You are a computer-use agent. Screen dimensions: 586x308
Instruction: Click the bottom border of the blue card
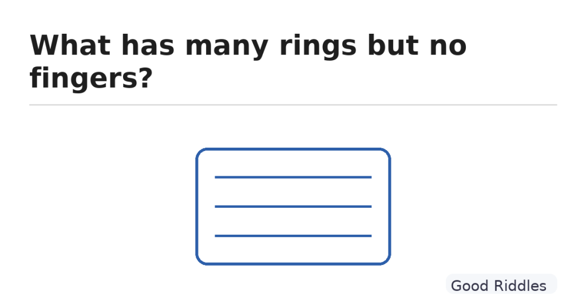293,264
